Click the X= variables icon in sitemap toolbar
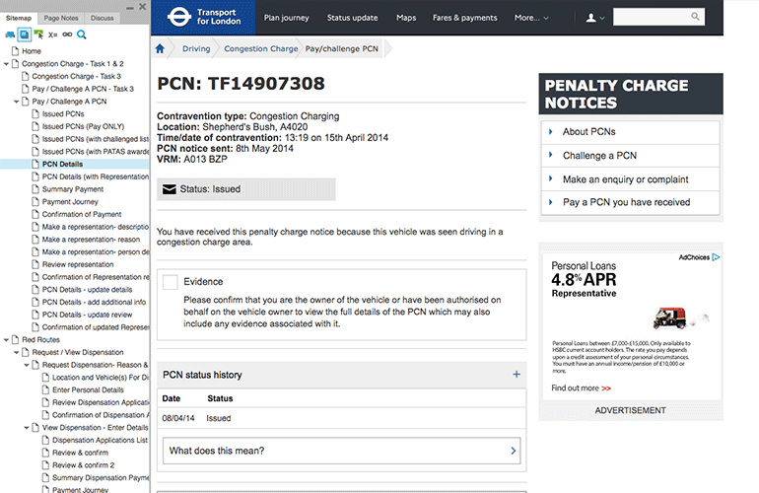 point(53,34)
